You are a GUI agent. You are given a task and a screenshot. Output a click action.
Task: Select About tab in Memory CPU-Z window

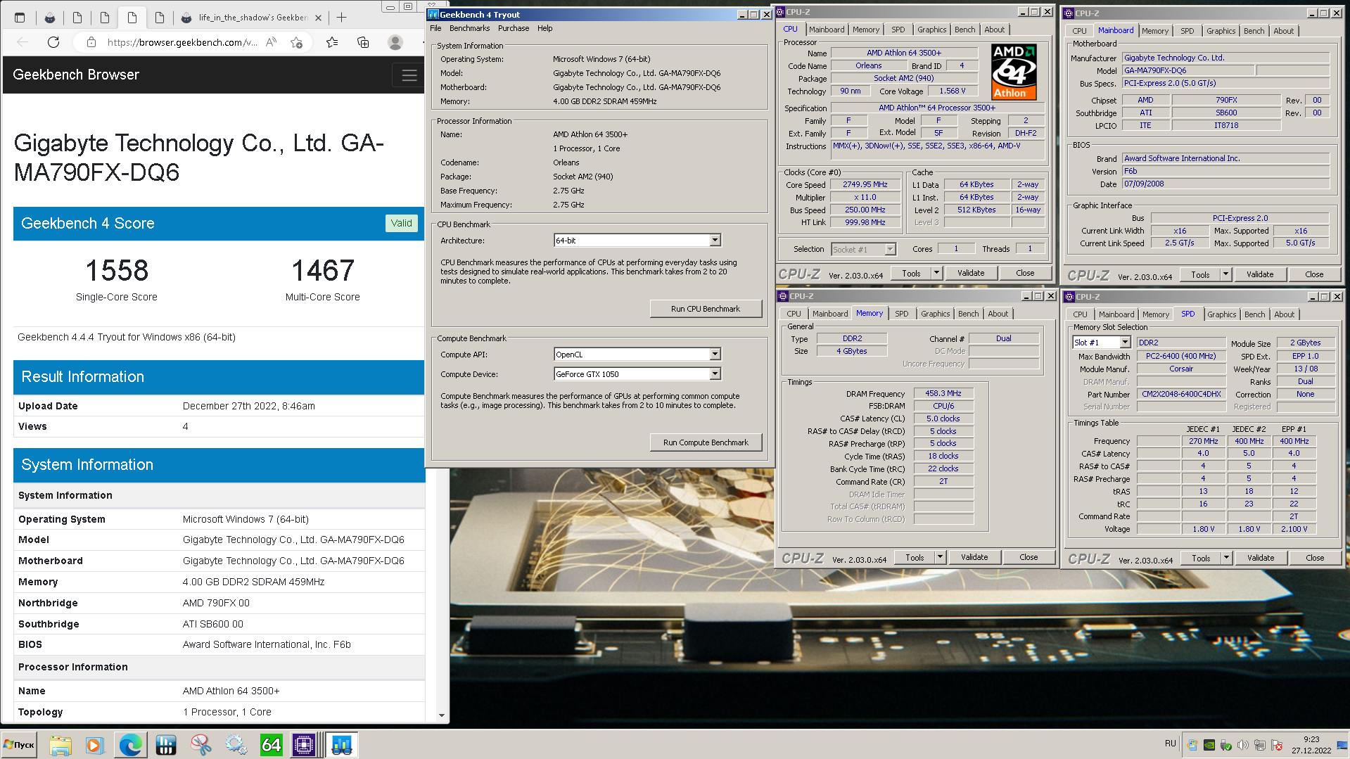coord(998,314)
